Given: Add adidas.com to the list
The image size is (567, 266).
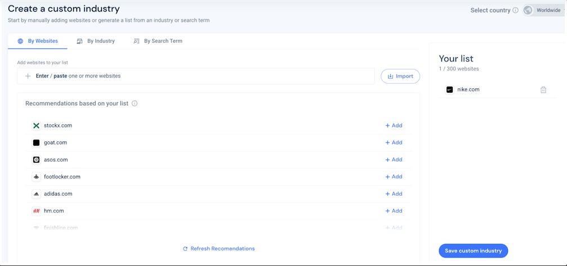Looking at the screenshot, I should pos(394,193).
